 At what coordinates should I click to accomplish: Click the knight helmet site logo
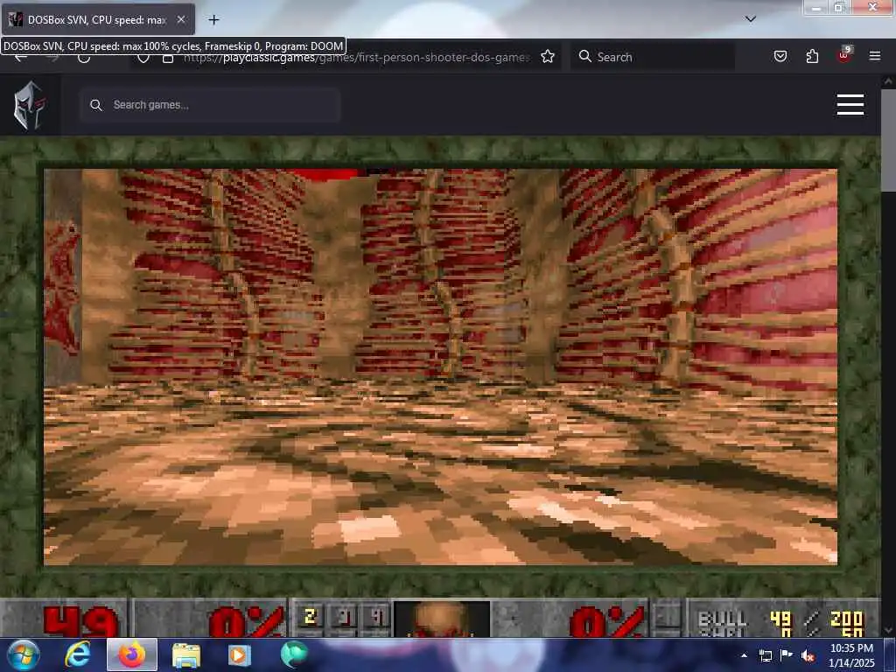click(30, 105)
